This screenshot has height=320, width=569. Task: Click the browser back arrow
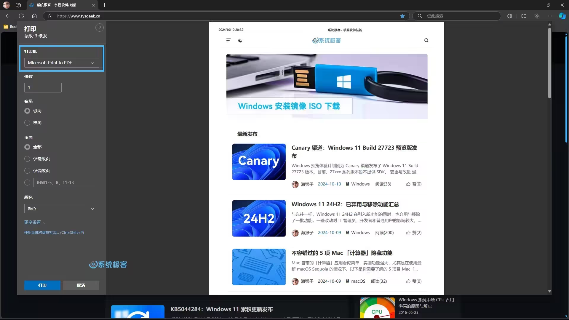8,16
